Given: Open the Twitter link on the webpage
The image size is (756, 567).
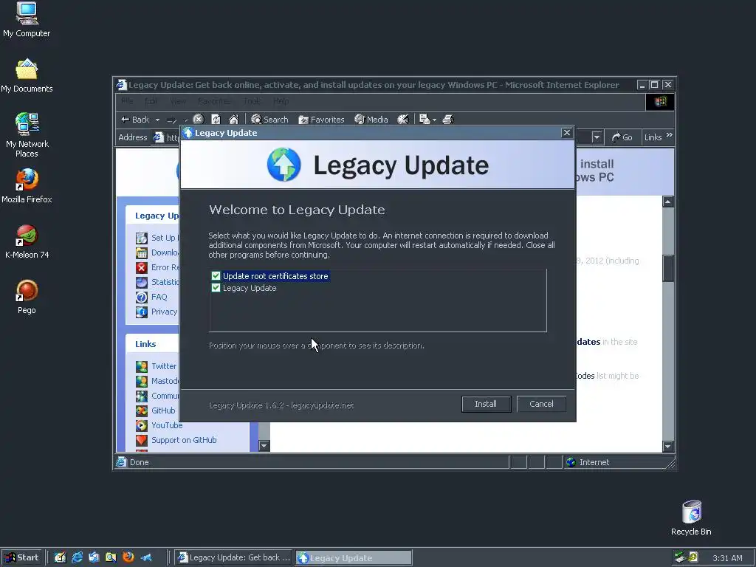Looking at the screenshot, I should point(164,366).
